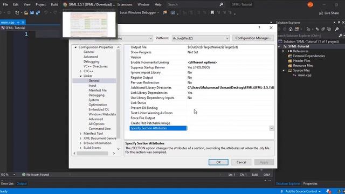
Task: Click the Live Share icon
Action: [x=321, y=13]
